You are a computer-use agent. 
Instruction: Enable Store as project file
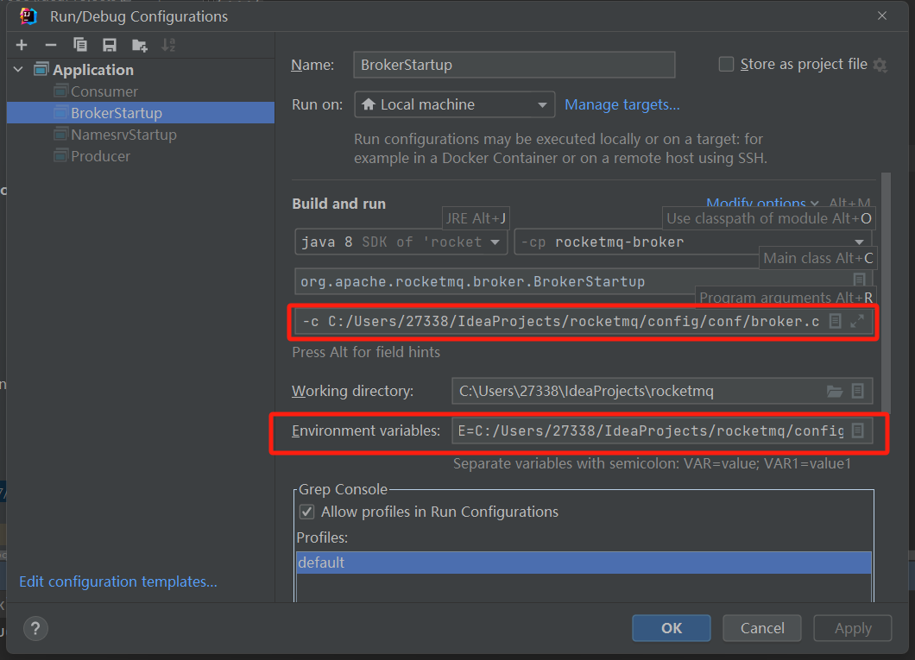(726, 64)
